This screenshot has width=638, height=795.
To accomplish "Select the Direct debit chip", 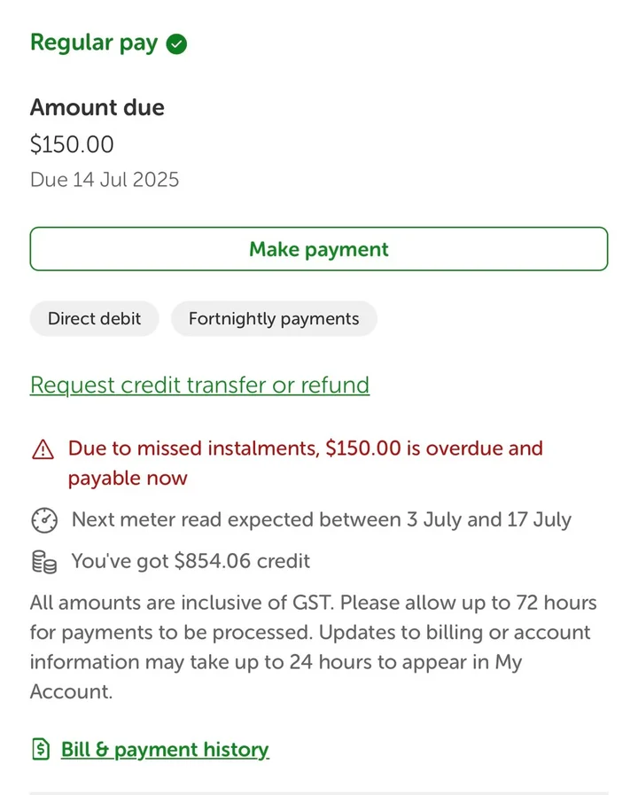I will [94, 319].
